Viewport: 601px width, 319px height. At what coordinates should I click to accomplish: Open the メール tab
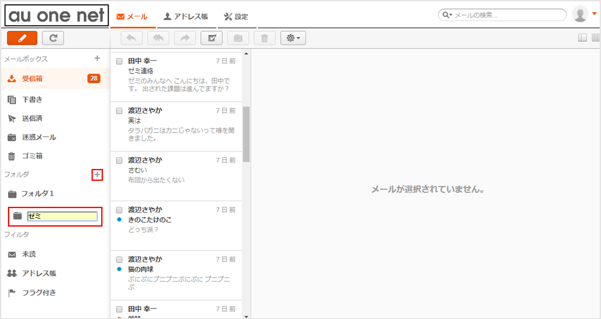coord(132,17)
